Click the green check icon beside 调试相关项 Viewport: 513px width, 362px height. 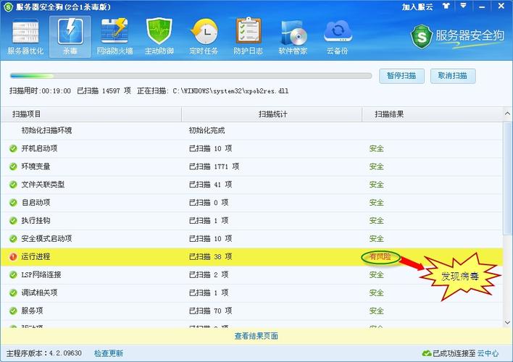tap(13, 292)
